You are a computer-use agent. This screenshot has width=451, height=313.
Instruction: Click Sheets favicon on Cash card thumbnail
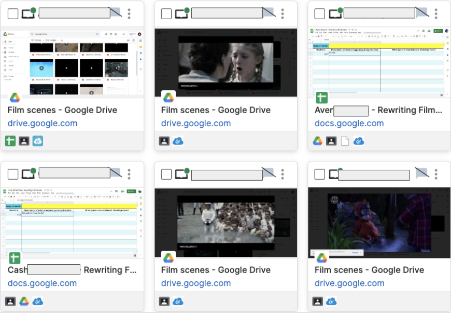(15, 258)
